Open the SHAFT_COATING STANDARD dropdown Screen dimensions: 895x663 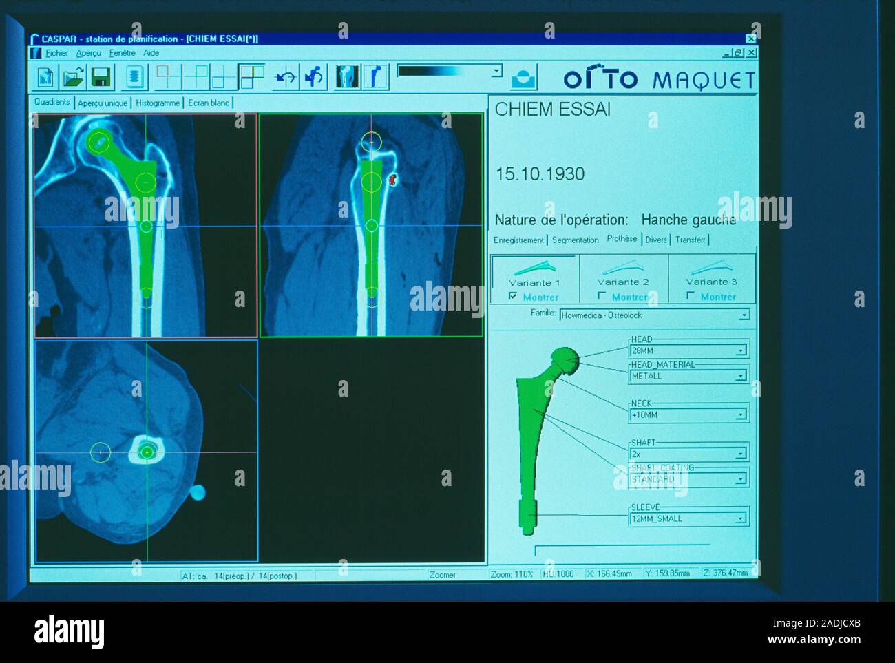click(x=741, y=479)
